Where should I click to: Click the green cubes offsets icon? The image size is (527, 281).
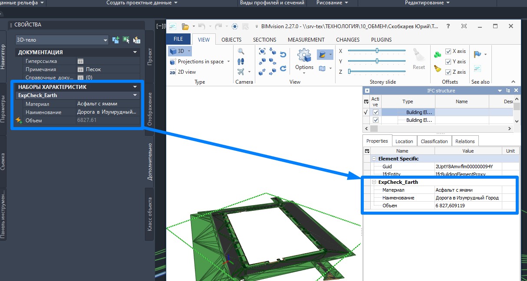(x=438, y=55)
